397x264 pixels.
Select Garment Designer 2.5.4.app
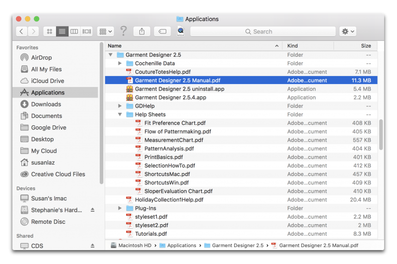pyautogui.click(x=170, y=97)
